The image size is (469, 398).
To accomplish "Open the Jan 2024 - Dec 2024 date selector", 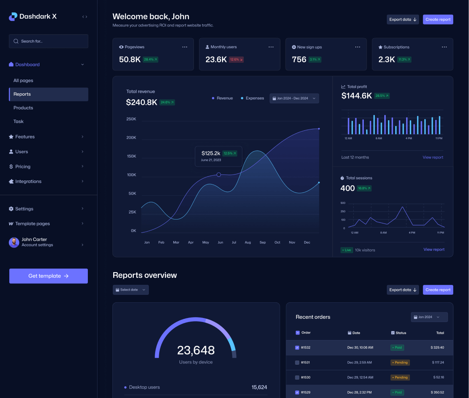I will (x=294, y=98).
